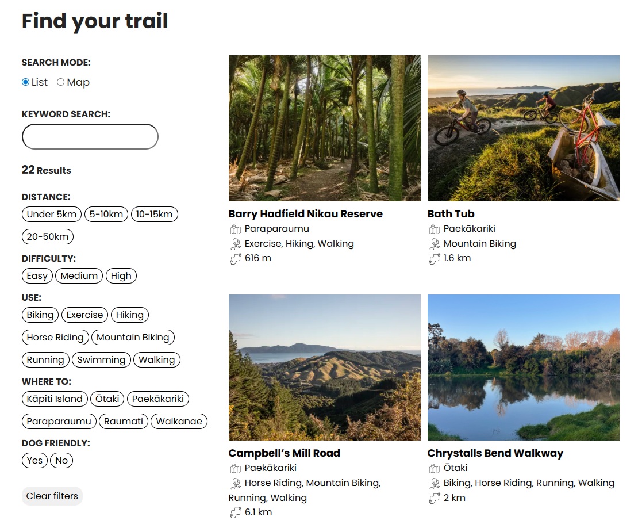
Task: Select Ōtaki in the Where To filters
Action: [107, 399]
